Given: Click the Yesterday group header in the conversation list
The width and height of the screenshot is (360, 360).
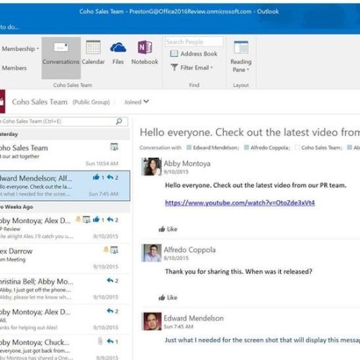Looking at the screenshot, I should 65,134.
